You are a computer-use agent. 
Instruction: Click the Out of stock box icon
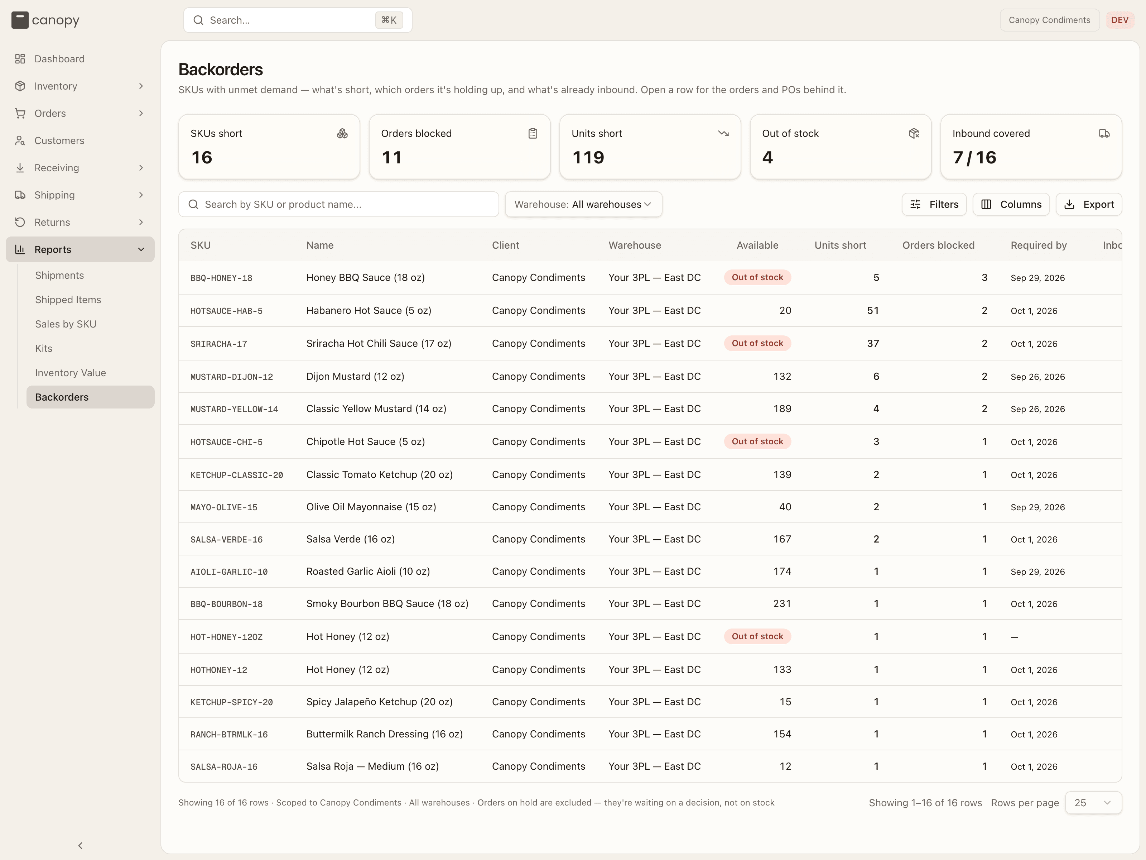click(x=914, y=133)
